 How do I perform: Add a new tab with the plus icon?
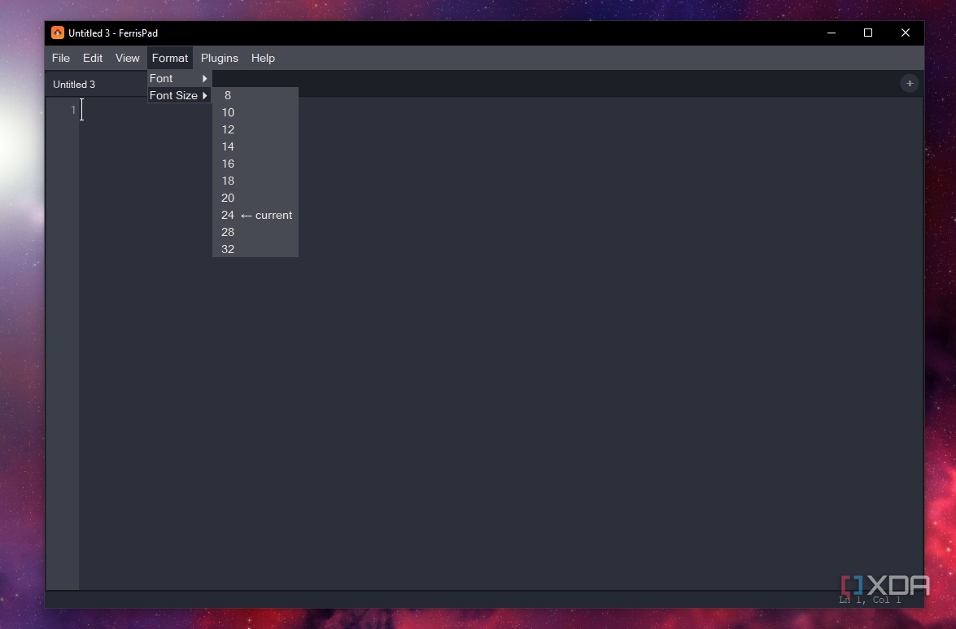click(909, 84)
